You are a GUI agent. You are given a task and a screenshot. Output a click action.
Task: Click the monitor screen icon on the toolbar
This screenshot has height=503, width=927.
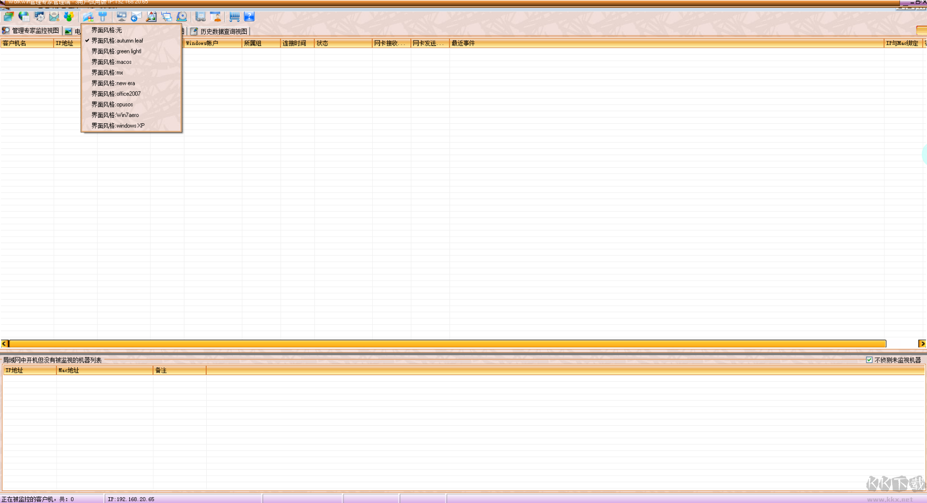(121, 16)
